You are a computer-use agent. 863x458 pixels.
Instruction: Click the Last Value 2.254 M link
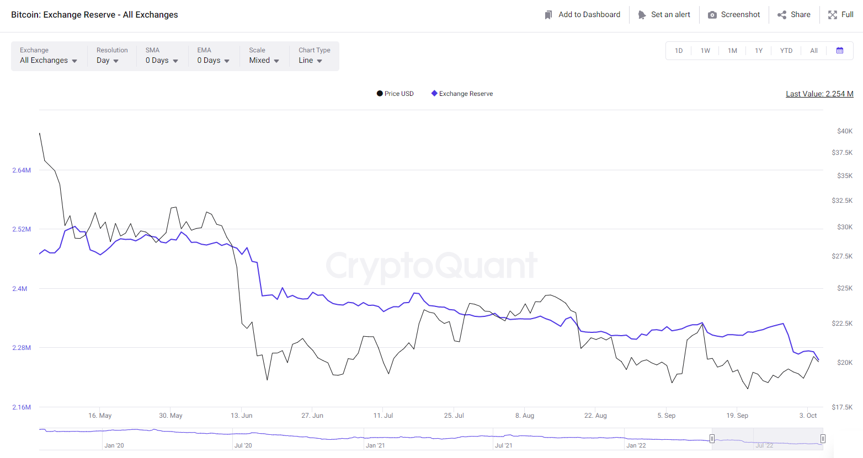pyautogui.click(x=819, y=94)
